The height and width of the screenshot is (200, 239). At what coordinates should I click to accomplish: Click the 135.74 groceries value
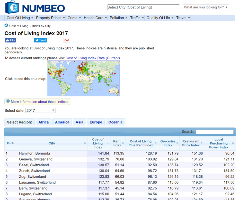173,165
